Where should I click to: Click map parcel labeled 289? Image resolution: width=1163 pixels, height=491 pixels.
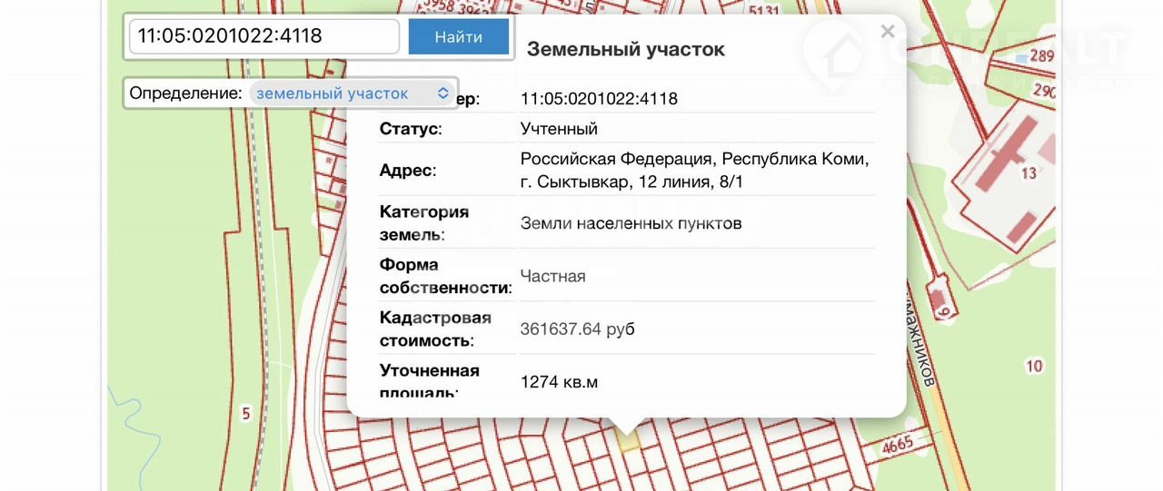click(x=1041, y=56)
